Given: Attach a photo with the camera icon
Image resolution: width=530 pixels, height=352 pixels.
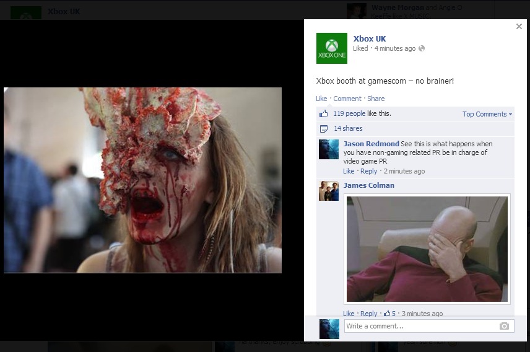Looking at the screenshot, I should [x=504, y=326].
